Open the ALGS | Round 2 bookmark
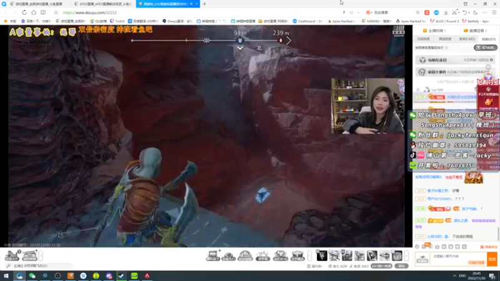The height and width of the screenshot is (281, 500). [445, 21]
